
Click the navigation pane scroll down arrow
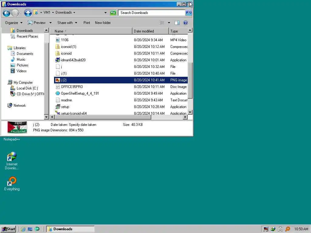pos(46,117)
